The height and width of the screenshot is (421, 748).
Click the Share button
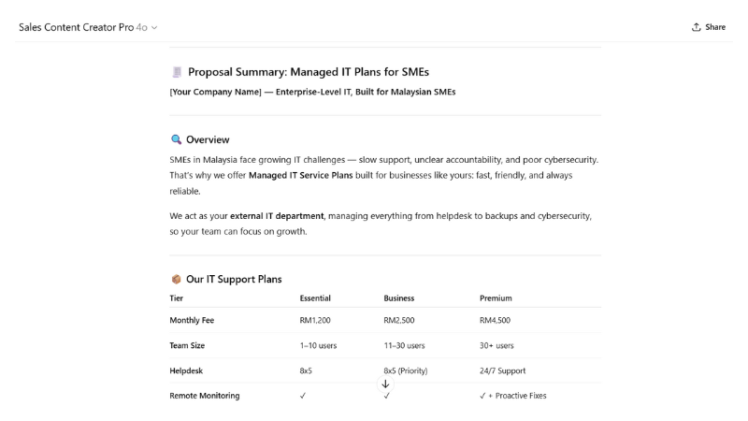(x=708, y=27)
